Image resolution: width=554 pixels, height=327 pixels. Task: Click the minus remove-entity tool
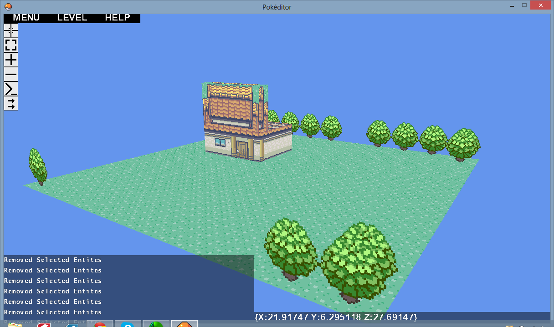point(11,74)
